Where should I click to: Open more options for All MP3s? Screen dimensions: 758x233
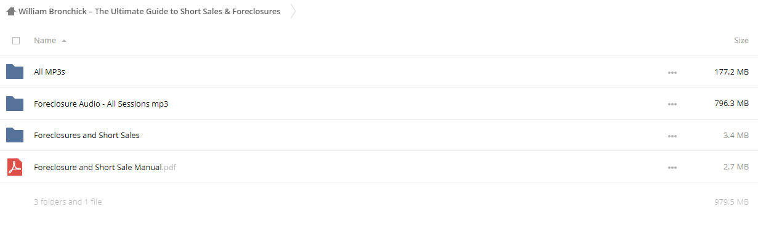672,73
